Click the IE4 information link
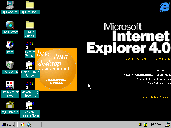Screen dimensions: 171x128 tap(56, 83)
